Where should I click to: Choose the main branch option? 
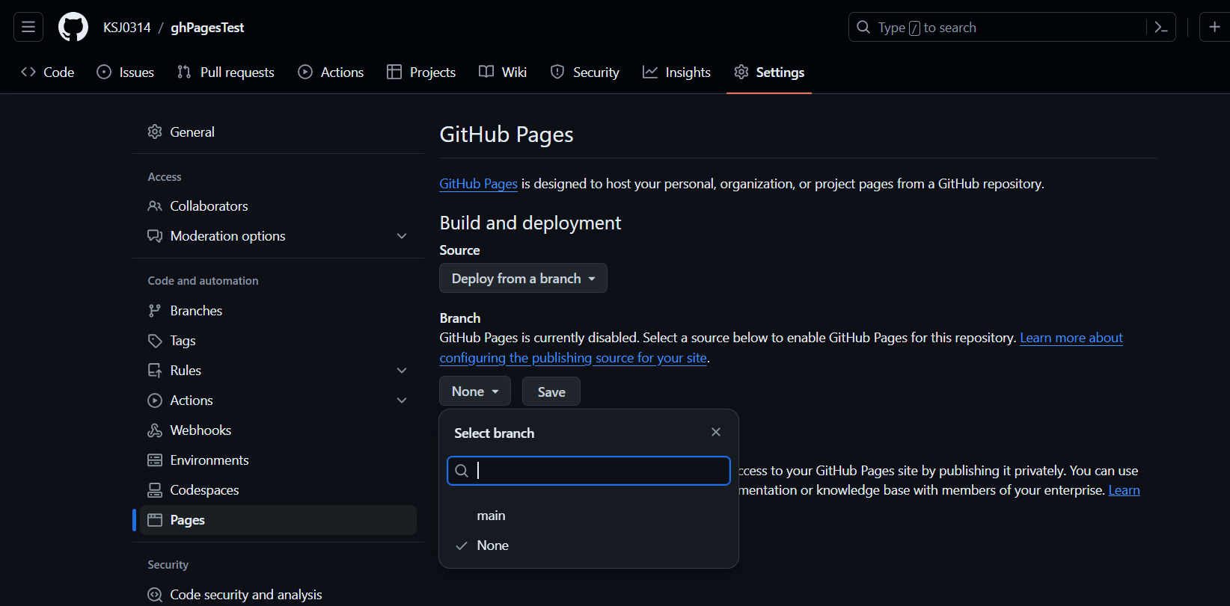tap(589, 516)
